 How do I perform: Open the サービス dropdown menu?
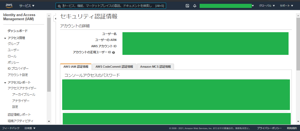27,6
